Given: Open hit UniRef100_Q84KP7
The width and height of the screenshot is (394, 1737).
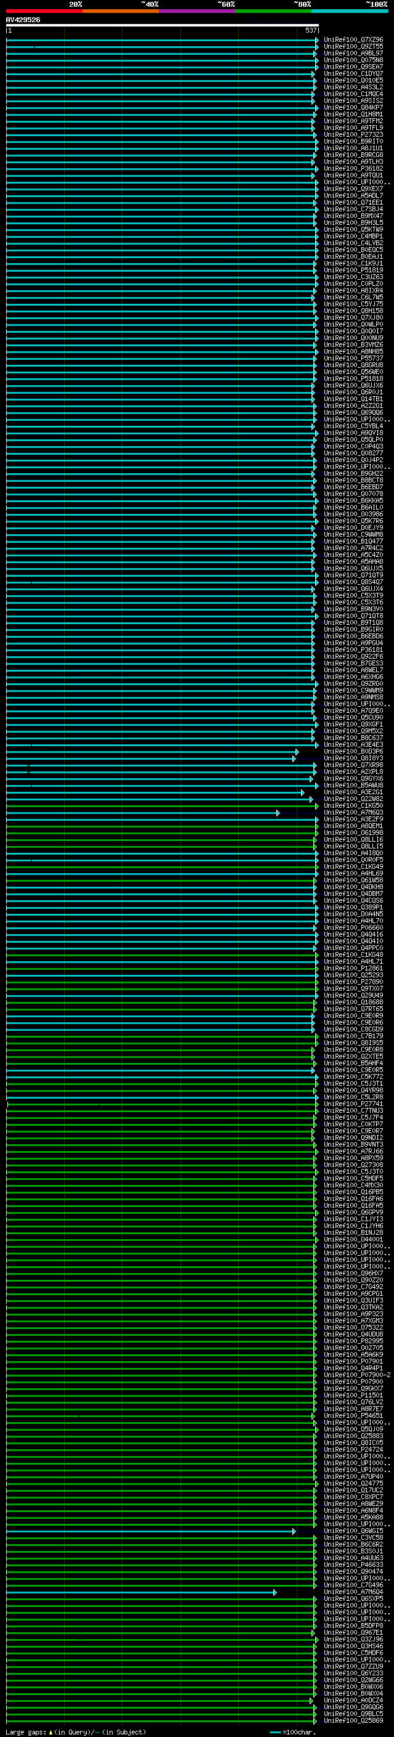Looking at the screenshot, I should (353, 108).
